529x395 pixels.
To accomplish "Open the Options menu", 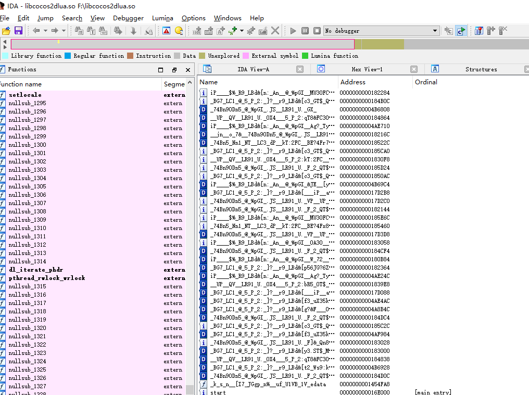I will [x=193, y=18].
